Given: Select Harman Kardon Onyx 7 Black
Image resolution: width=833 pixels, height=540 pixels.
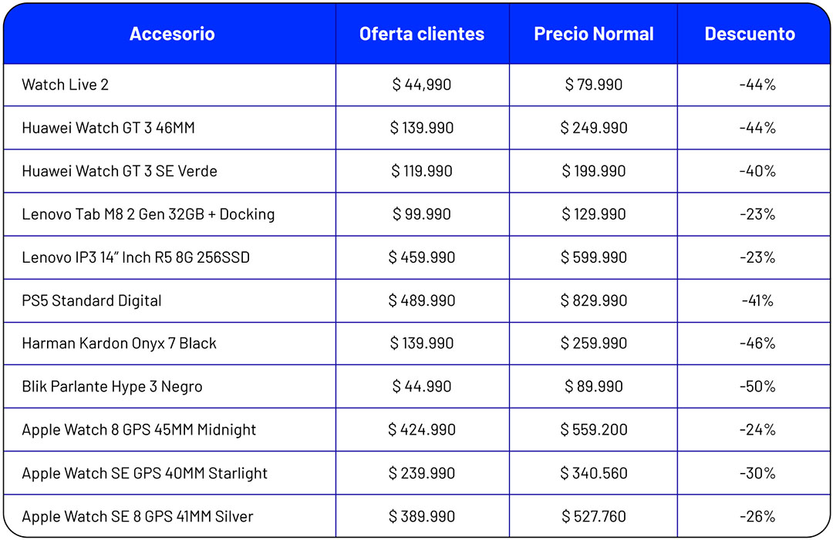Looking at the screenshot, I should (120, 344).
